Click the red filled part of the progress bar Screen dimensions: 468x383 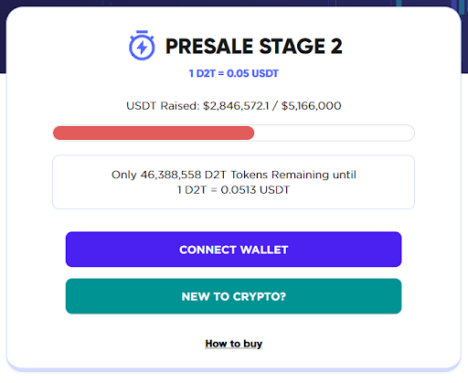coord(154,133)
